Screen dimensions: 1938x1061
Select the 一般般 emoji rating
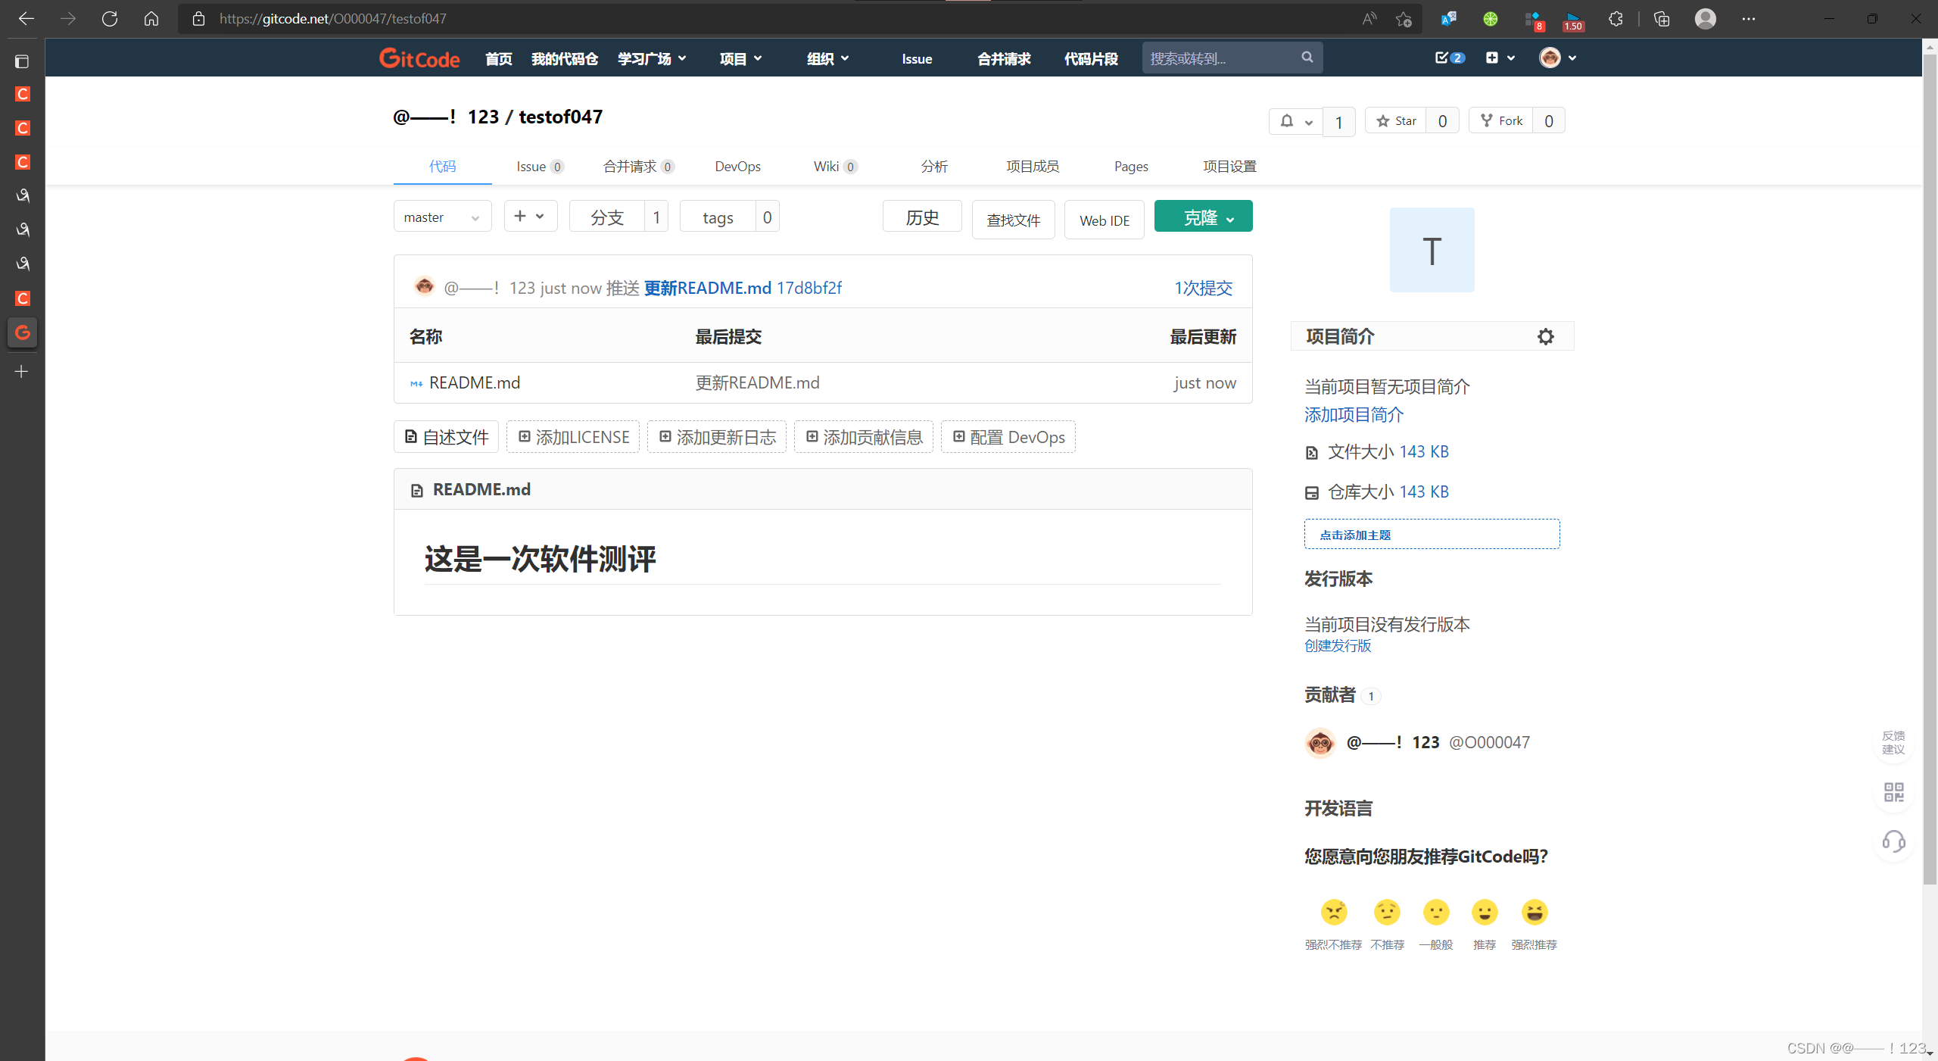1435,913
